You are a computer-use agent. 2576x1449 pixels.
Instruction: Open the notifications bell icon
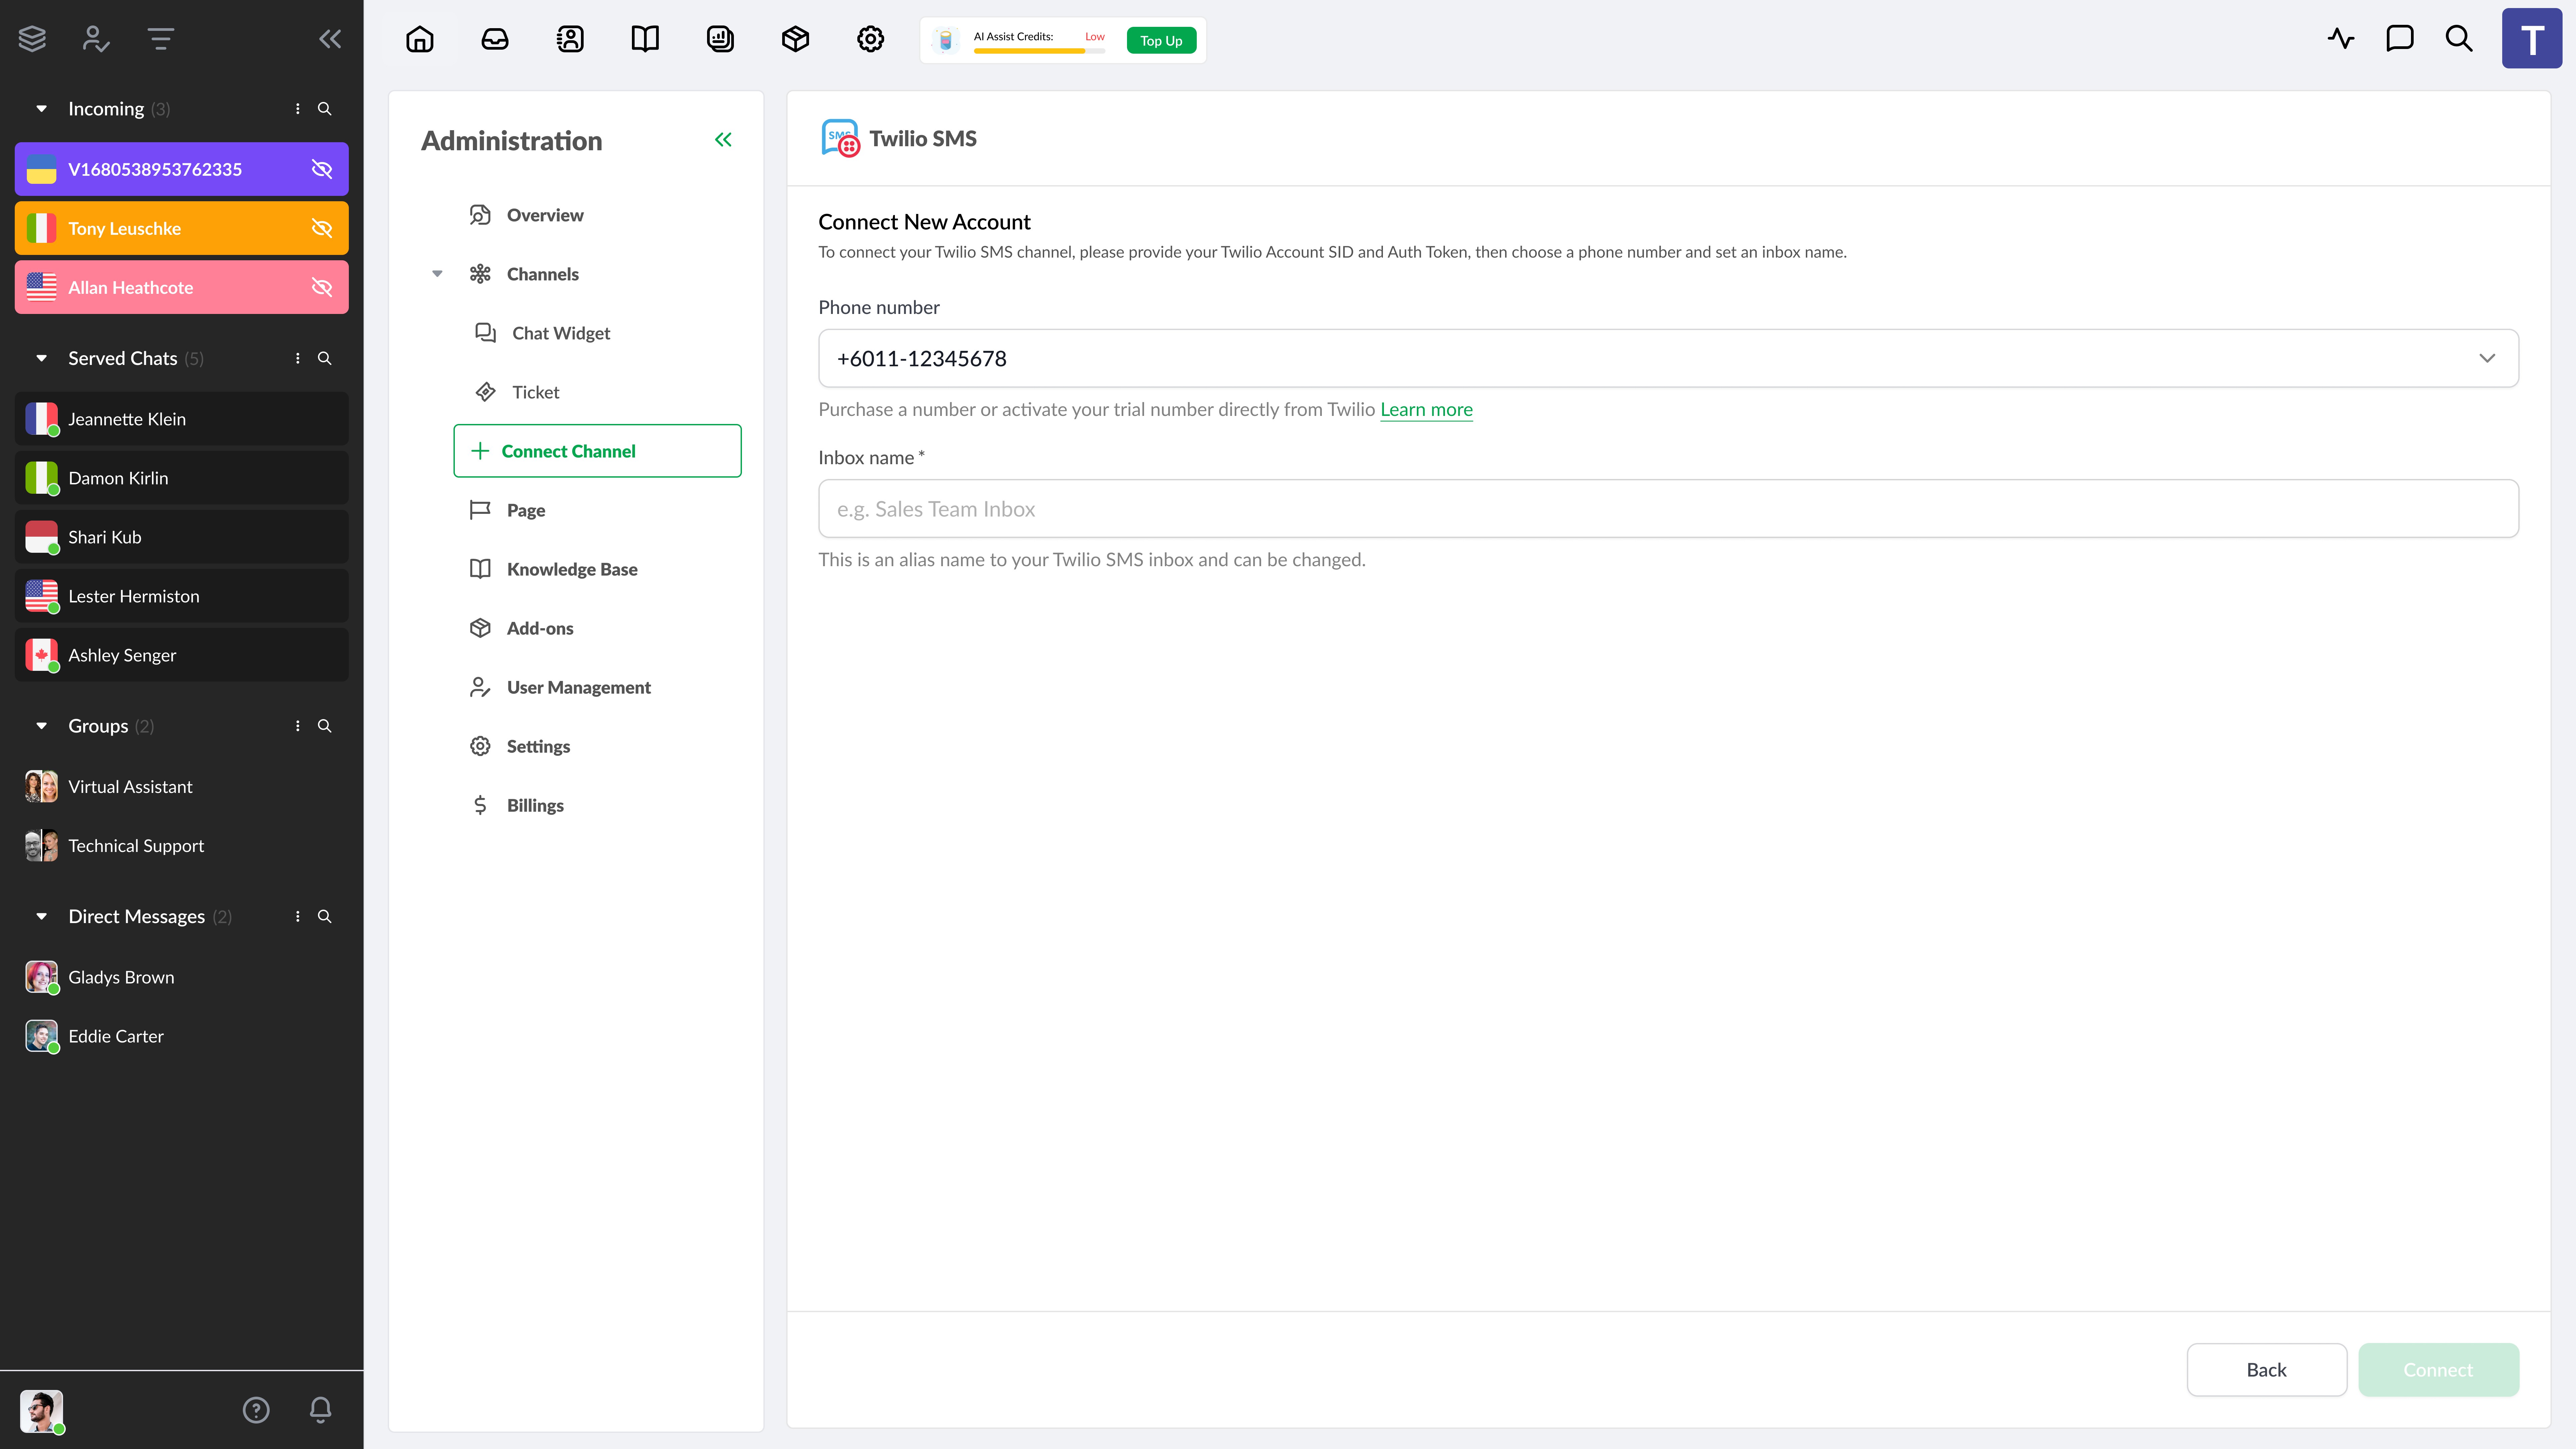tap(320, 1410)
